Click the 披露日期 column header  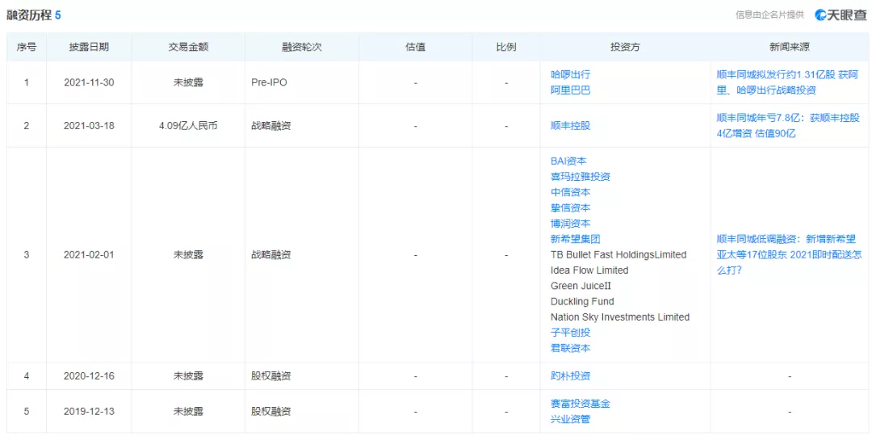pyautogui.click(x=89, y=47)
